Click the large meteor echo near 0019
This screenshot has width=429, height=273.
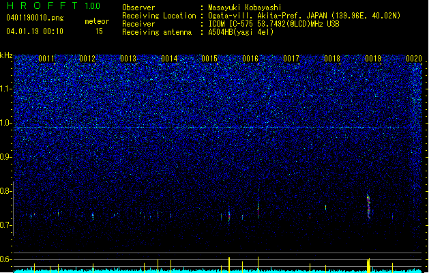click(368, 206)
